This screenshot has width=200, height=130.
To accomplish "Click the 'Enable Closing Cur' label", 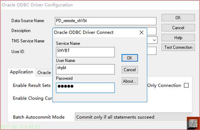I will point(32,98).
